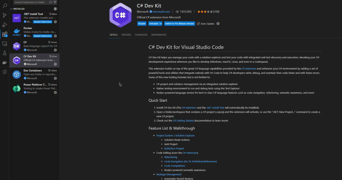Screen dimensions: 342x180
Task: Open the Run and Debug view
Action: [5, 25]
